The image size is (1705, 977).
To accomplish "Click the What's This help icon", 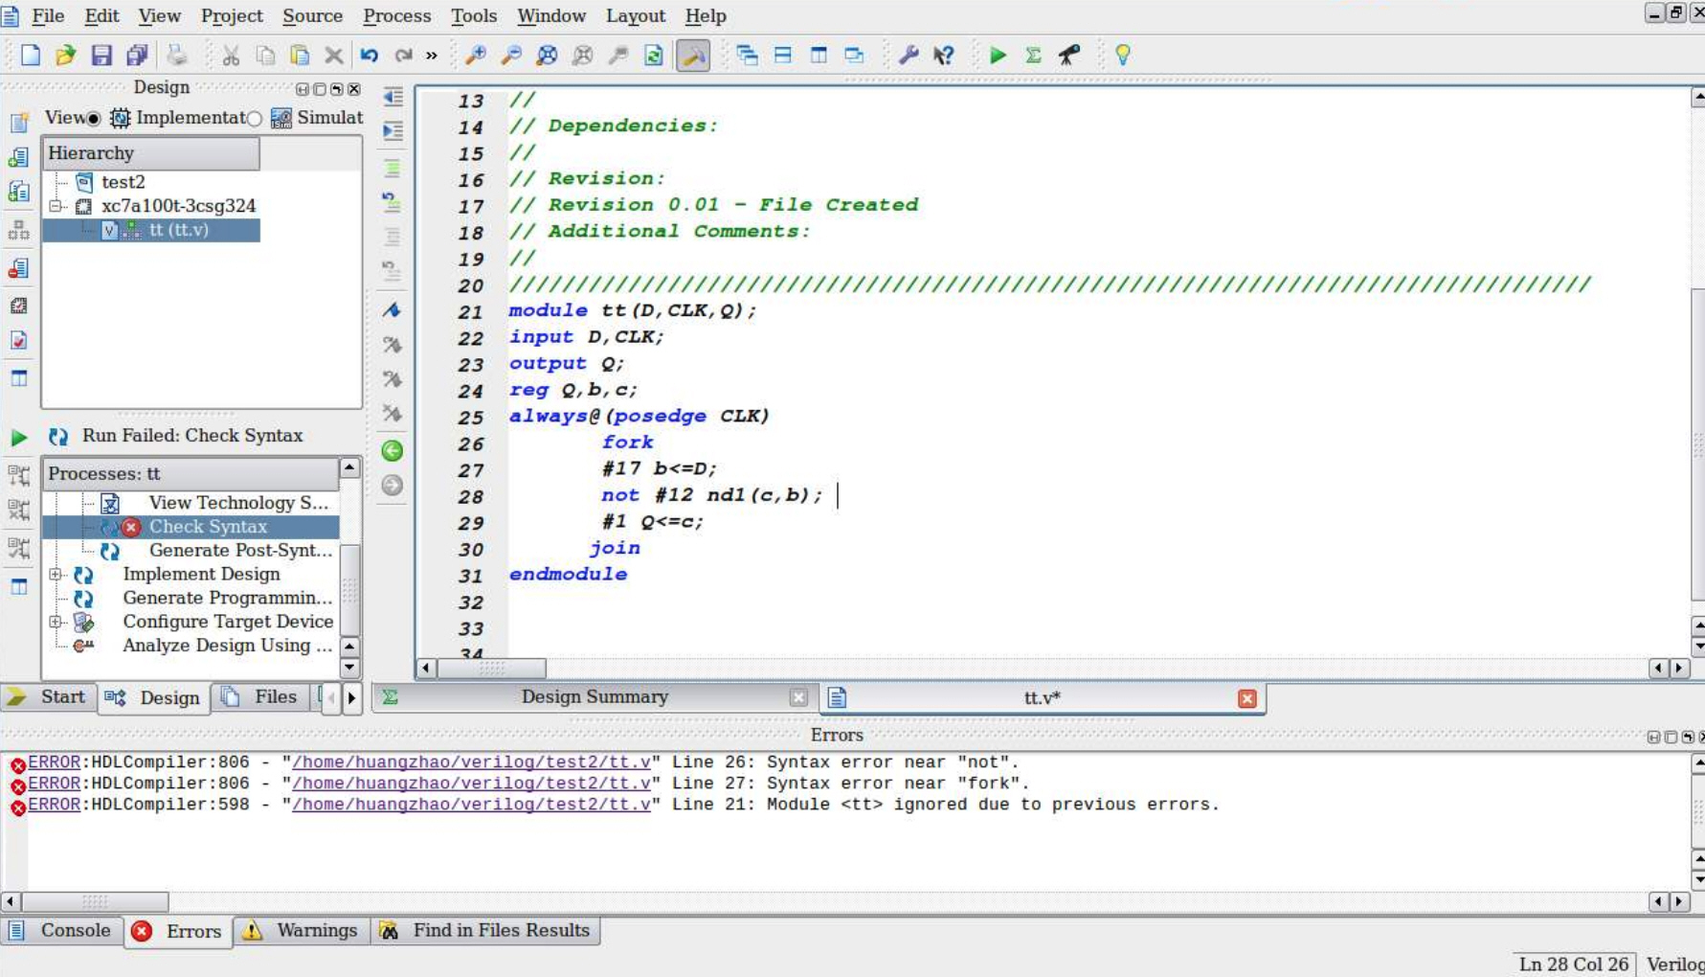I will (943, 56).
